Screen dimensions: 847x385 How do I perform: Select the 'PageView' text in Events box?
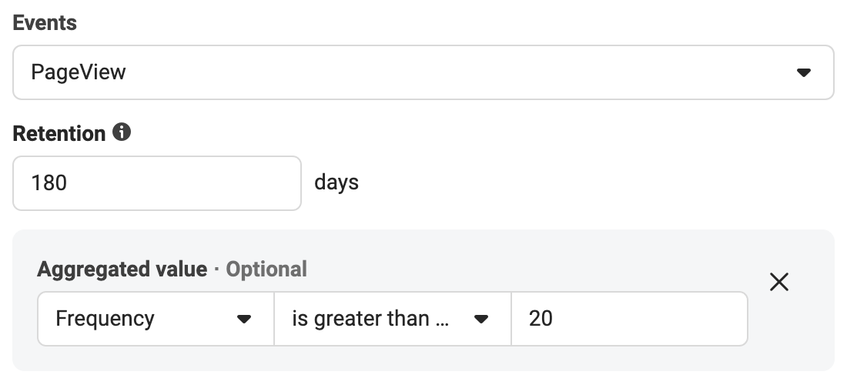click(x=79, y=72)
